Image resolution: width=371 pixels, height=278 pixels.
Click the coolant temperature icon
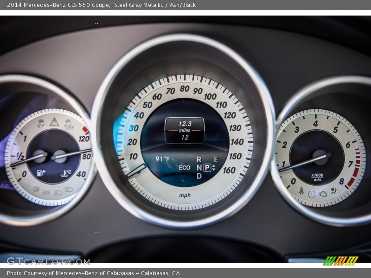click(x=66, y=174)
